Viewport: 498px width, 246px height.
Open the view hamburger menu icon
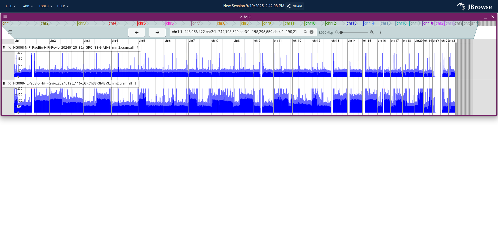[5, 17]
